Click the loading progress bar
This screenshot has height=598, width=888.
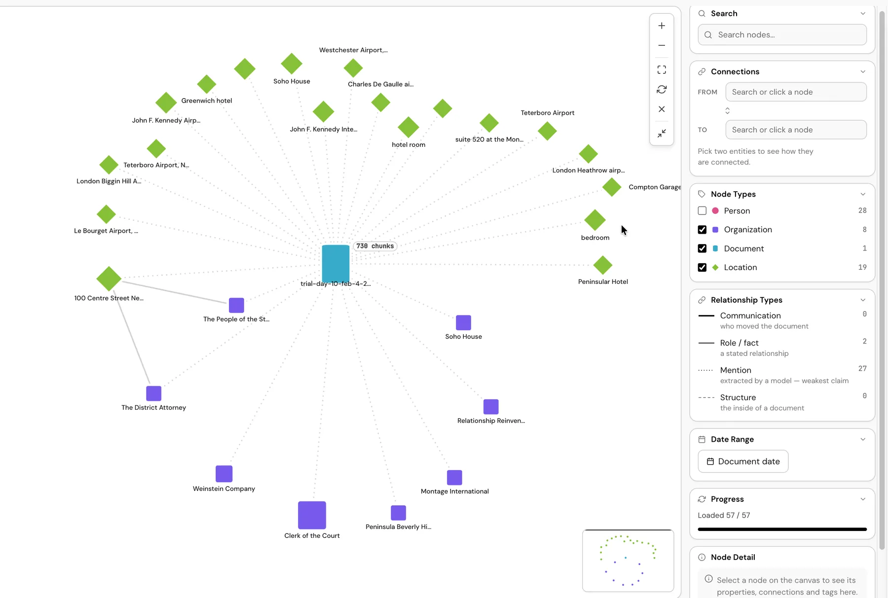click(782, 529)
